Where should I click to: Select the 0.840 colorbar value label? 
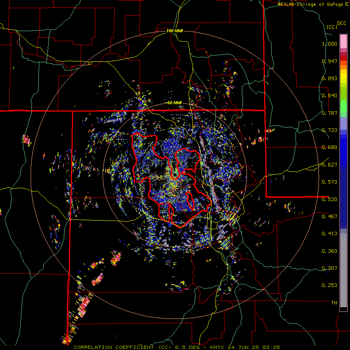(x=329, y=96)
